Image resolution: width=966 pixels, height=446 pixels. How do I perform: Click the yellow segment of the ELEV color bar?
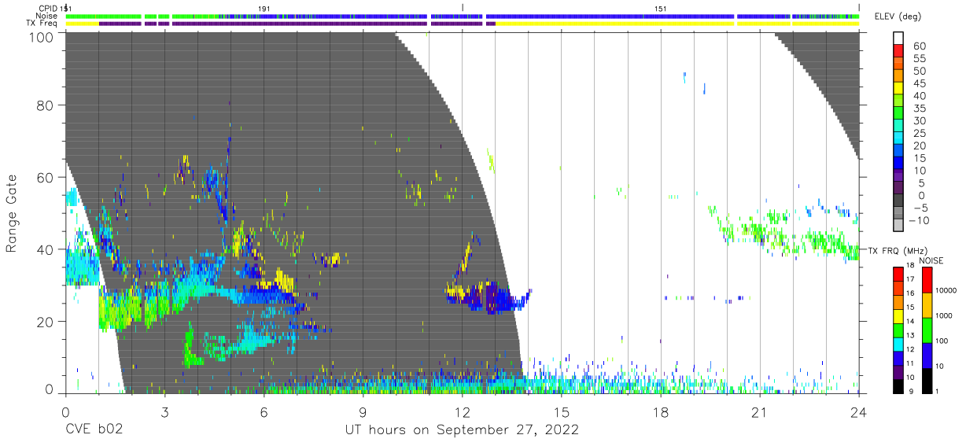[898, 88]
